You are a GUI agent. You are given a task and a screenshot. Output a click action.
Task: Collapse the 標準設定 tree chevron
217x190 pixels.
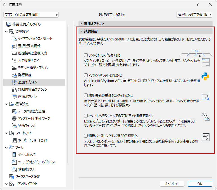[x=6, y=104]
